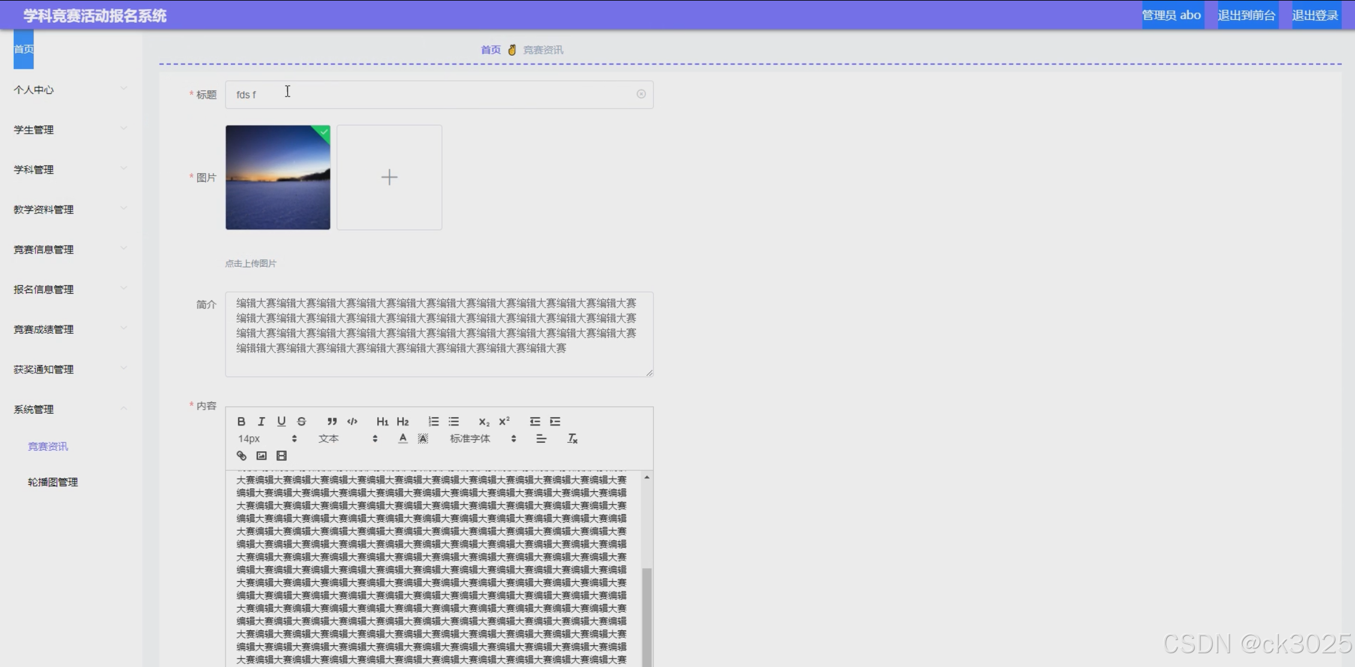
Task: Click the blockquote icon
Action: [x=332, y=421]
